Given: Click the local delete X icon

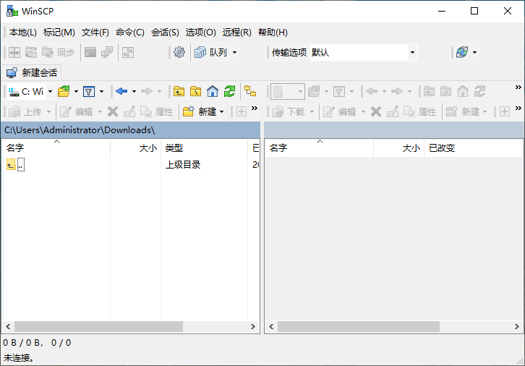Looking at the screenshot, I should [x=113, y=111].
